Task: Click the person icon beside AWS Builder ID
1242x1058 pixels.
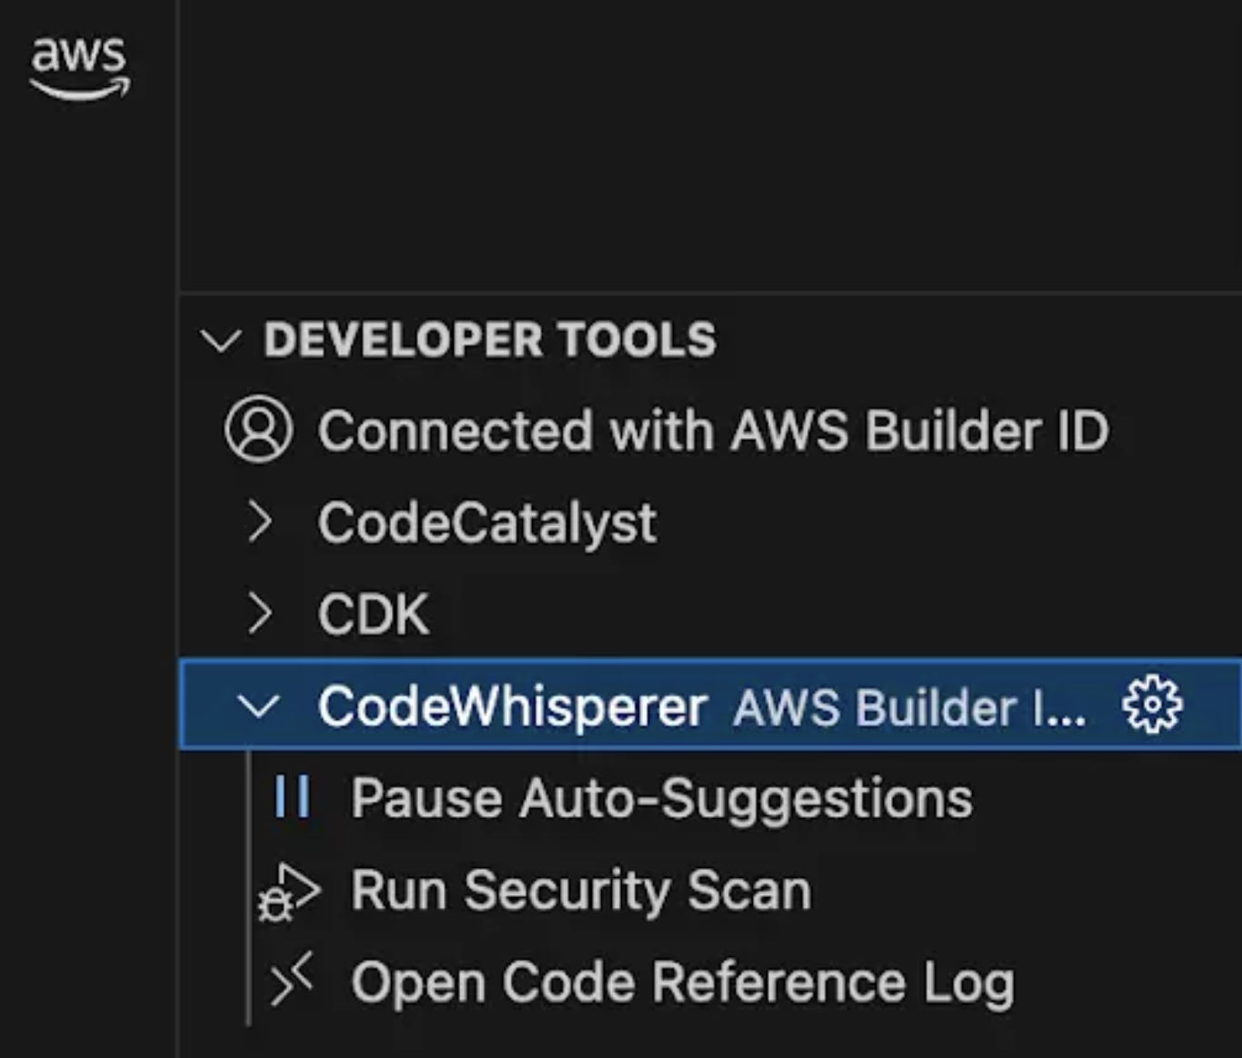Action: [257, 431]
